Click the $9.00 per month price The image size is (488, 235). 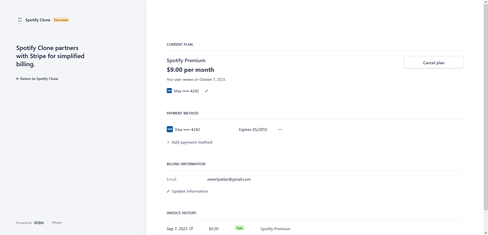(190, 70)
